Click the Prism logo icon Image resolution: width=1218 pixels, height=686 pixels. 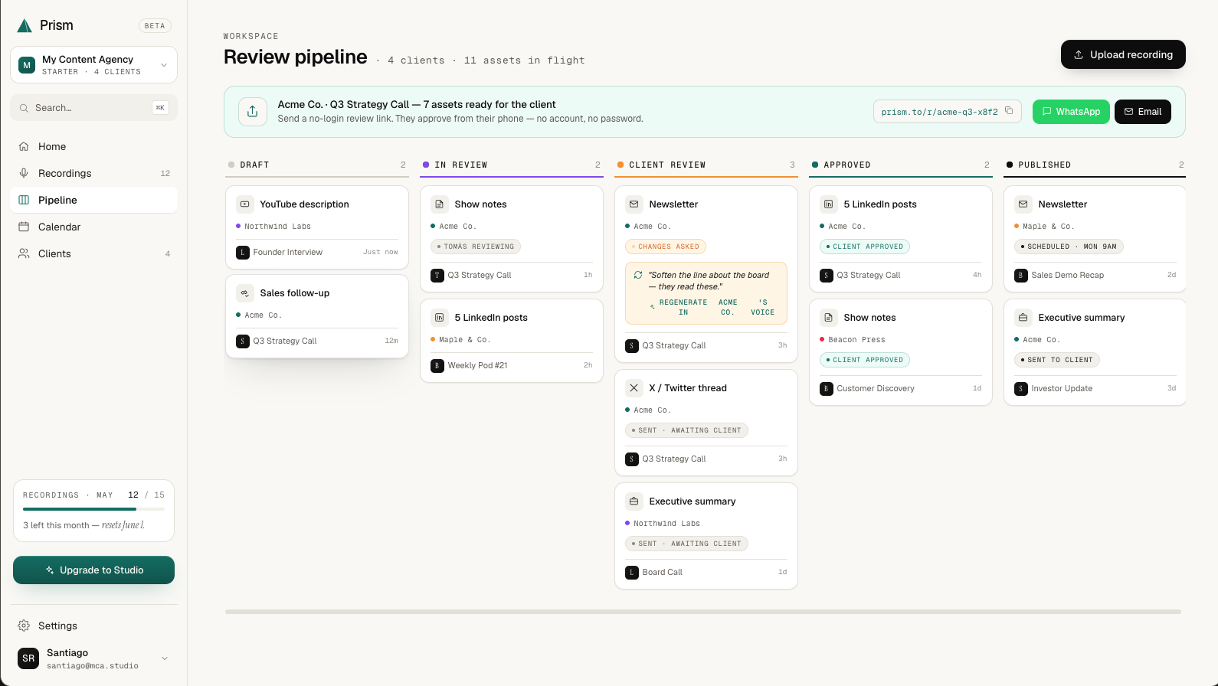tap(25, 25)
